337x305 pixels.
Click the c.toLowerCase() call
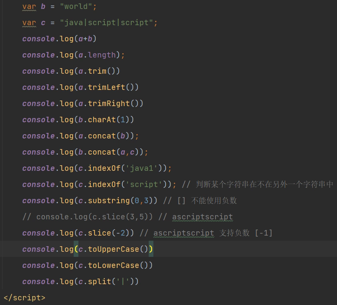pyautogui.click(x=113, y=265)
